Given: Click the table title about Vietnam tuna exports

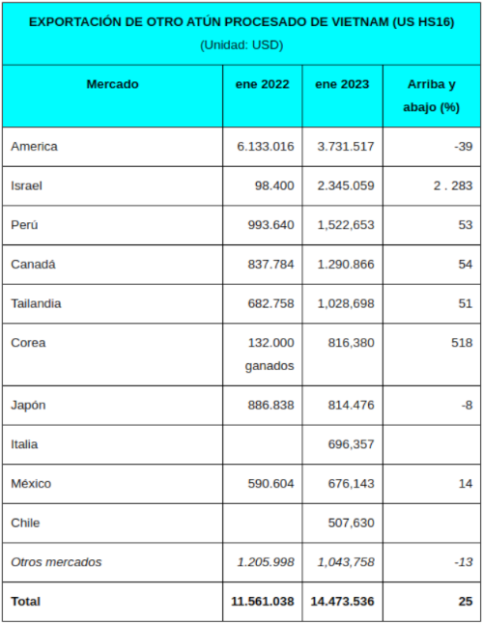Looking at the screenshot, I should [x=241, y=22].
